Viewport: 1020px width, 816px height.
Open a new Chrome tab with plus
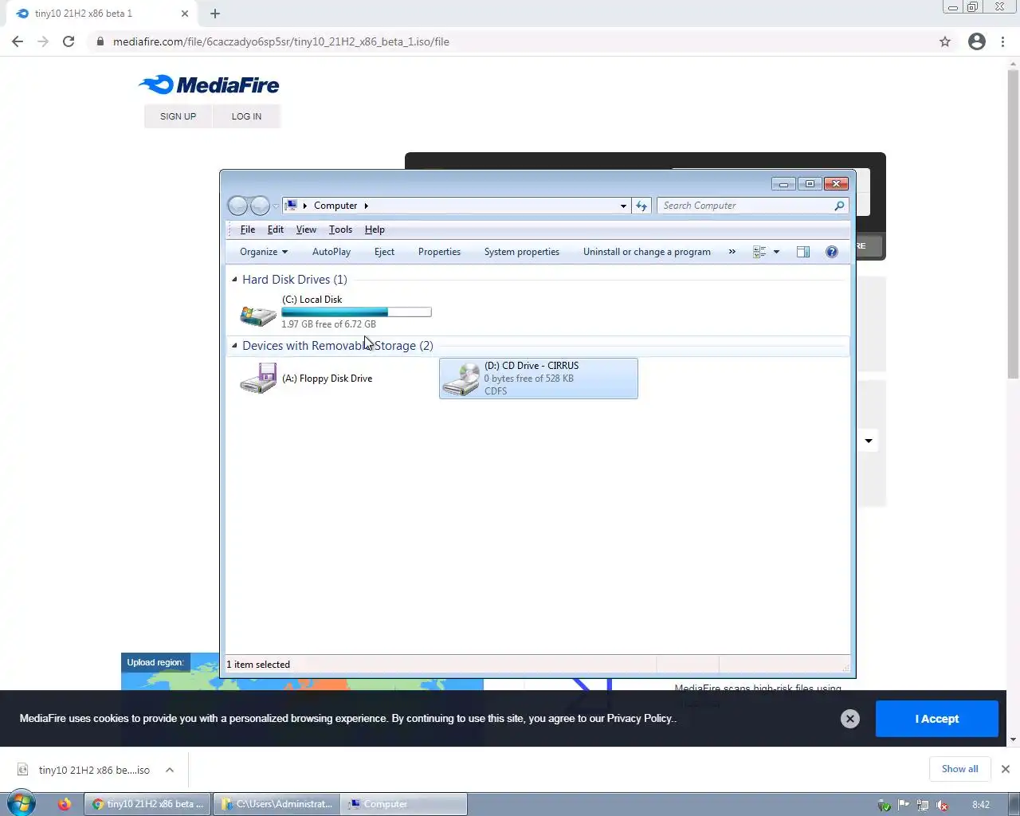point(215,14)
